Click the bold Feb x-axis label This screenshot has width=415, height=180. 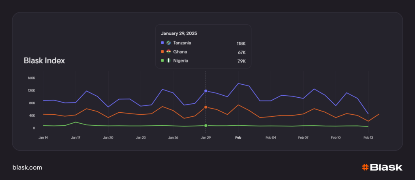click(x=238, y=138)
